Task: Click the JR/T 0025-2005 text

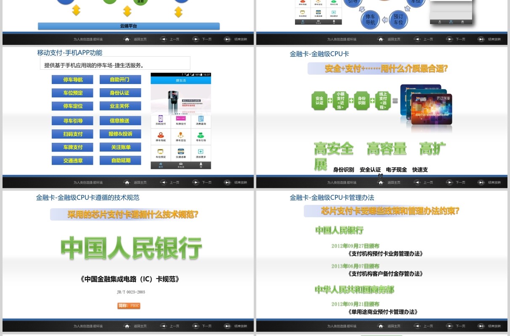Action: (131, 292)
